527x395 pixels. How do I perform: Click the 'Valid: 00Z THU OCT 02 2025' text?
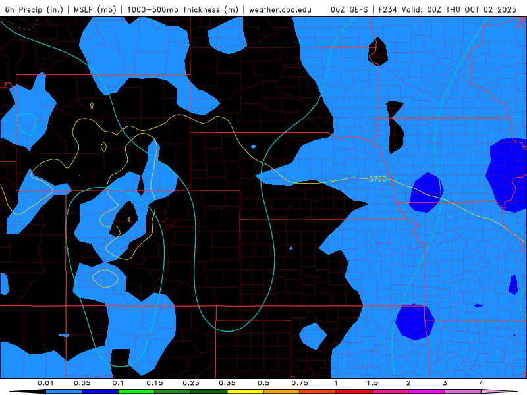pyautogui.click(x=458, y=9)
